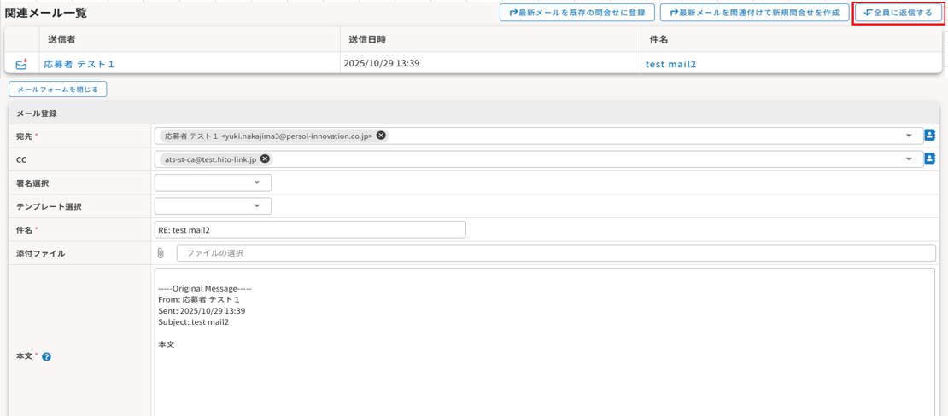This screenshot has height=416, width=948.
Task: Close the form with メールフォームを閉じる
Action: 58,89
